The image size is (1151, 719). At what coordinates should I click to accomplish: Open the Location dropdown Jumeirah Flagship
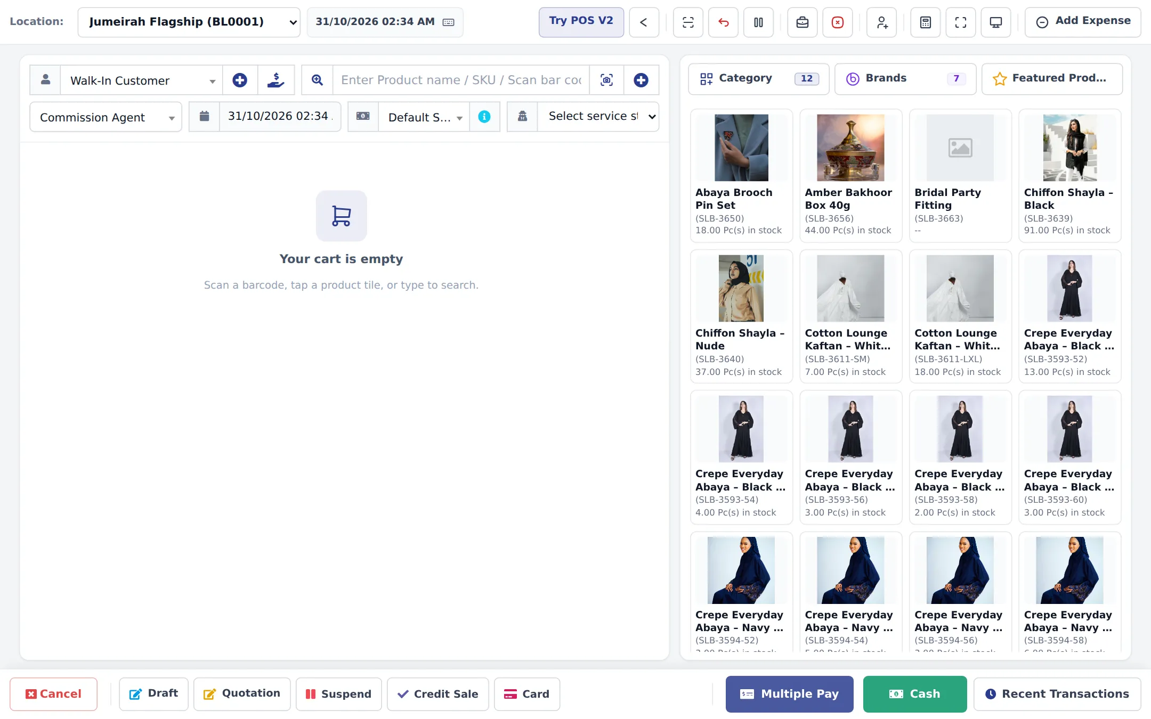[x=189, y=22]
